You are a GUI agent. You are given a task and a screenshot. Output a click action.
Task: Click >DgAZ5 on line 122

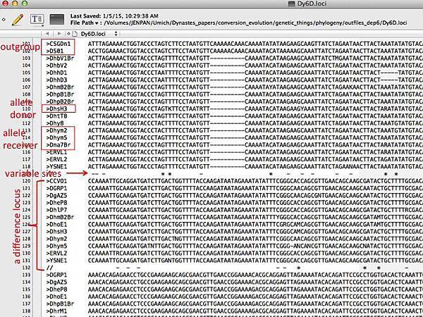pyautogui.click(x=56, y=196)
